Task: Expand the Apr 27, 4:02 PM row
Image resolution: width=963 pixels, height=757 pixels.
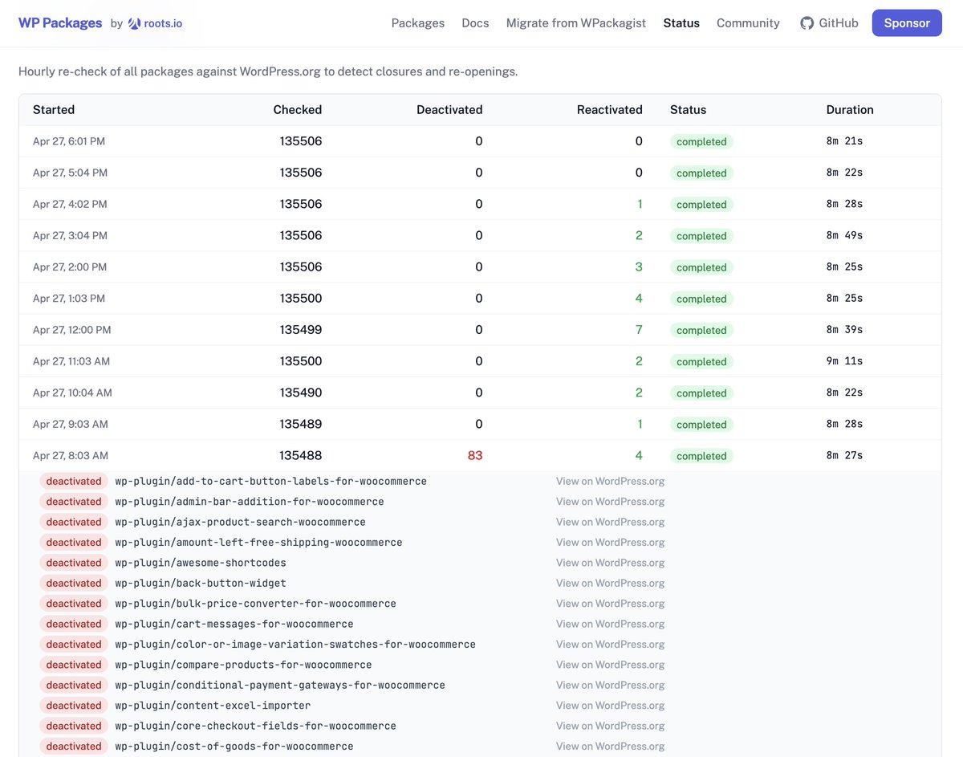Action: (480, 204)
